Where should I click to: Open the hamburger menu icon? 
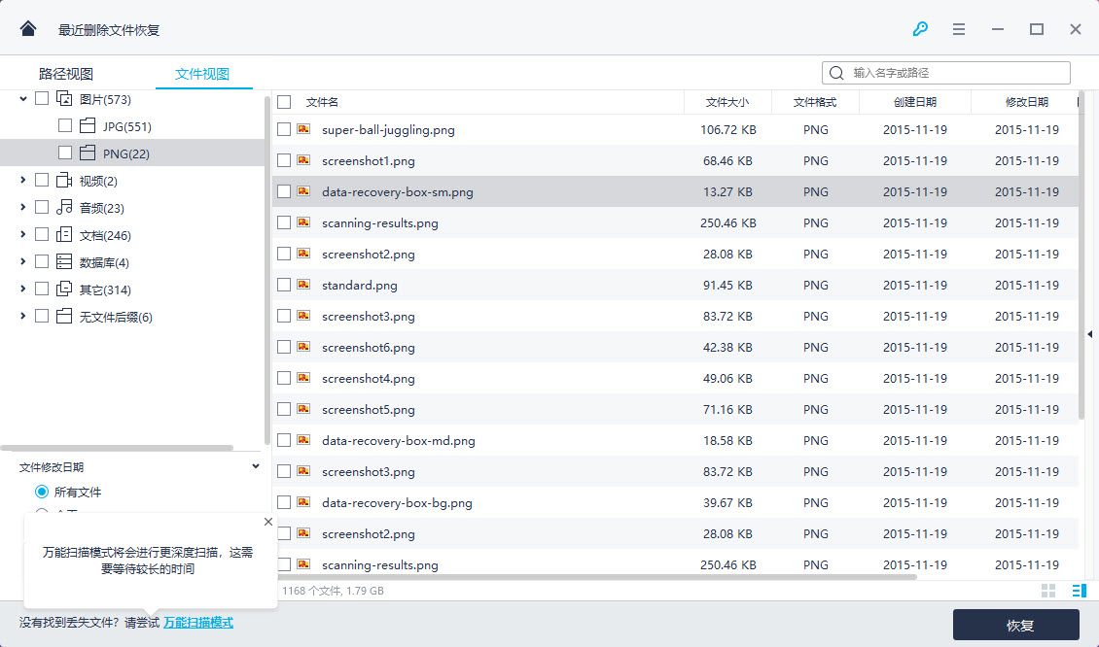(959, 29)
